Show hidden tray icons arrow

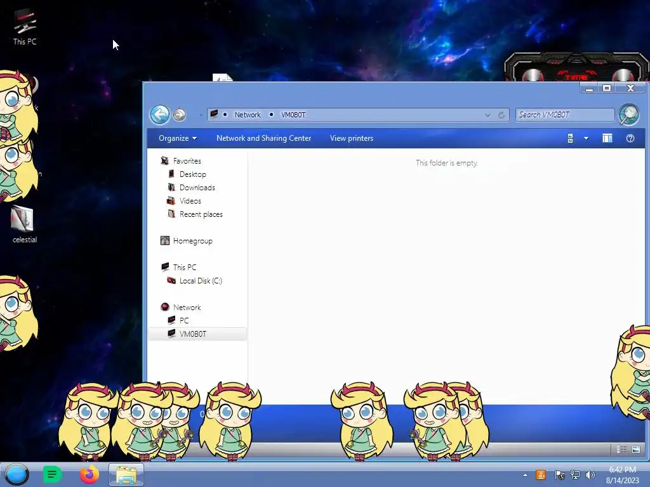pyautogui.click(x=525, y=475)
